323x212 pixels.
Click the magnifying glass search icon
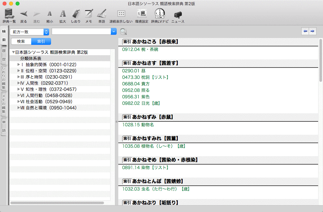click(123, 32)
